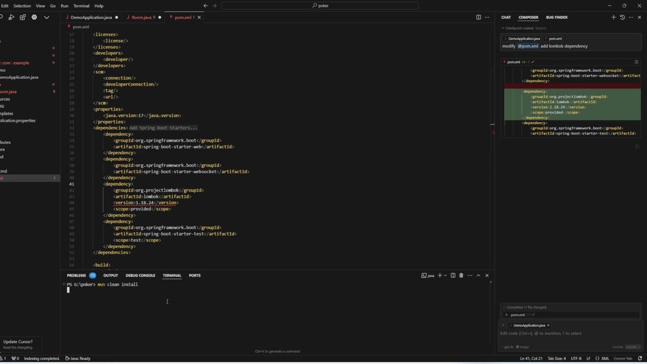Open the PORTS panel tab
This screenshot has height=364, width=647.
195,276
